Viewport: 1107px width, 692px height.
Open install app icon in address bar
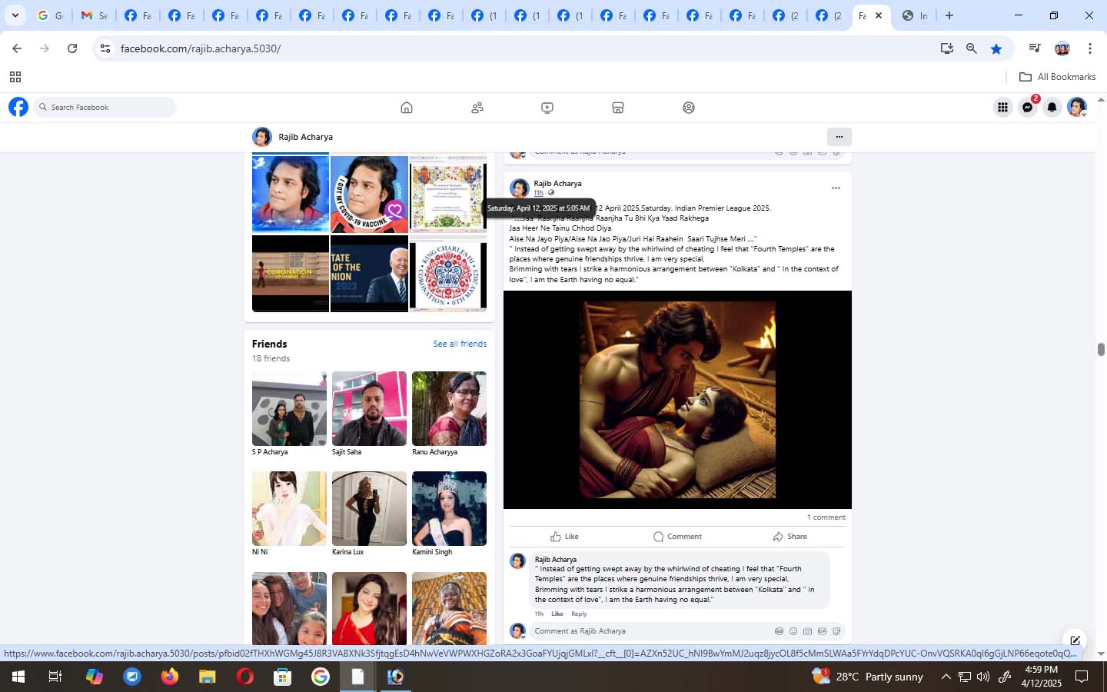(x=947, y=48)
